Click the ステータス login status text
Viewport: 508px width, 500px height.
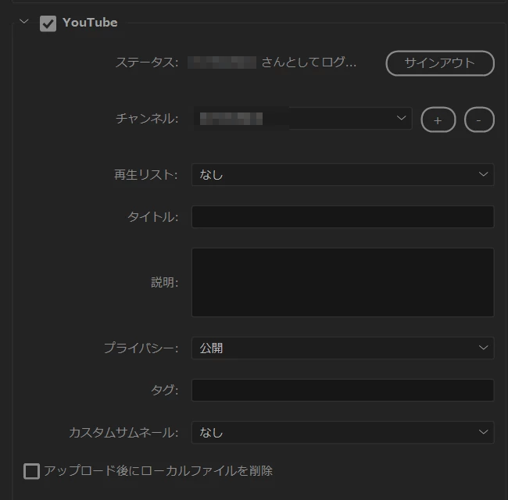272,62
